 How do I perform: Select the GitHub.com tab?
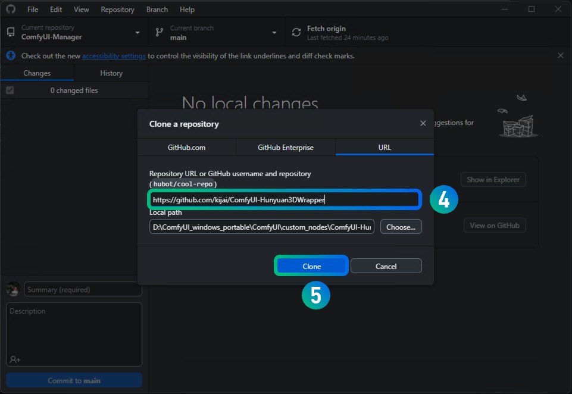click(186, 148)
